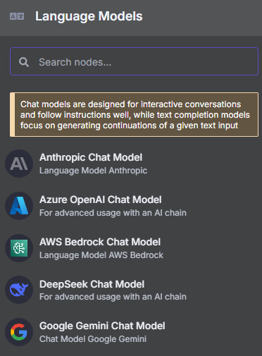Focus the Search nodes input field
Image resolution: width=262 pixels, height=356 pixels.
tap(134, 61)
